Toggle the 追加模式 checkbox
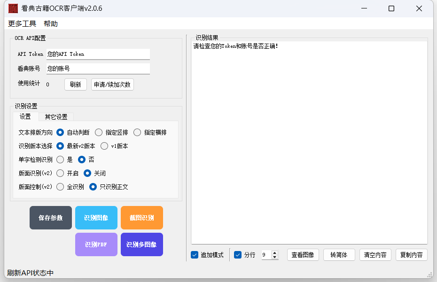 tap(195, 255)
